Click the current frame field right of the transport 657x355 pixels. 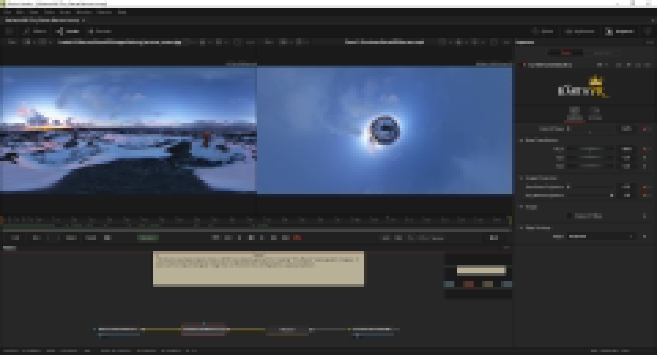(494, 238)
